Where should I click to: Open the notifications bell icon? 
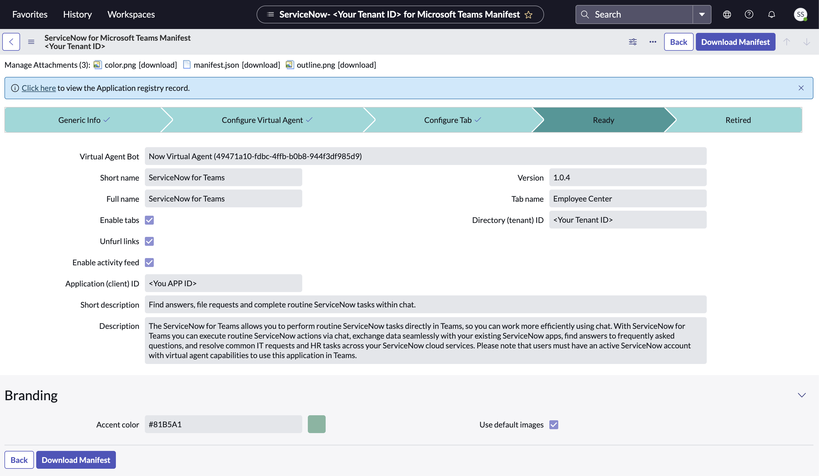point(772,14)
